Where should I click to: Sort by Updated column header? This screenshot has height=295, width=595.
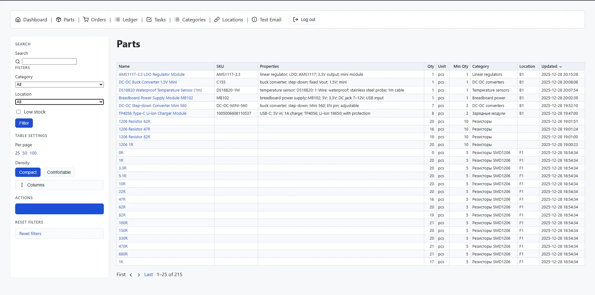(552, 66)
